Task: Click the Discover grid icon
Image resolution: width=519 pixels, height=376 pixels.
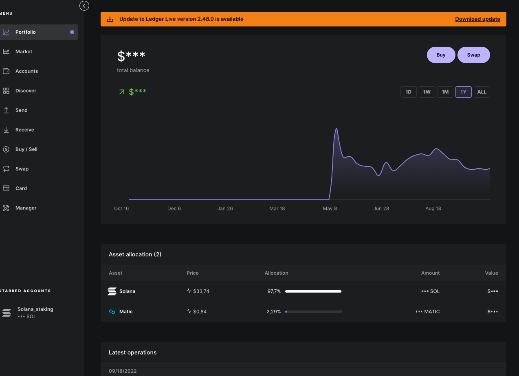Action: pyautogui.click(x=6, y=91)
